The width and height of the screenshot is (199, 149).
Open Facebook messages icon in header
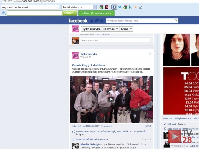point(97,21)
